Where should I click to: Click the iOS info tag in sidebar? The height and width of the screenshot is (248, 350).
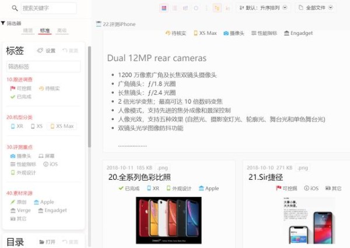[x=50, y=164]
